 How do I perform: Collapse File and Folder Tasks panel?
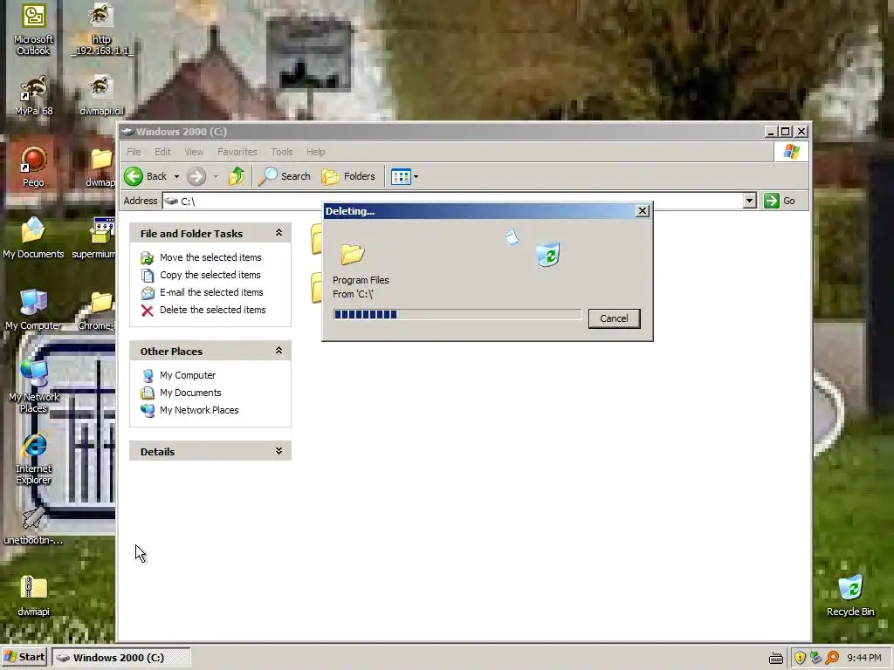[x=279, y=232]
